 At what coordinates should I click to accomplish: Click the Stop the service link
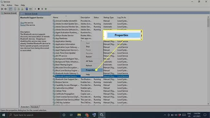click(x=22, y=23)
